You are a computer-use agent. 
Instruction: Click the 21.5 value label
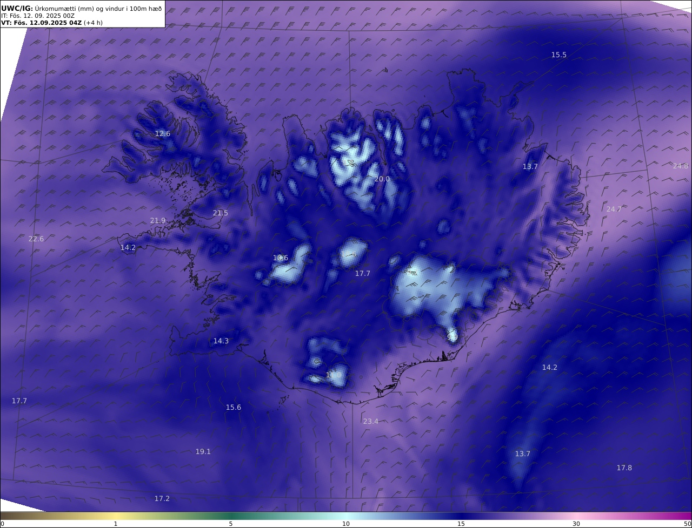220,213
